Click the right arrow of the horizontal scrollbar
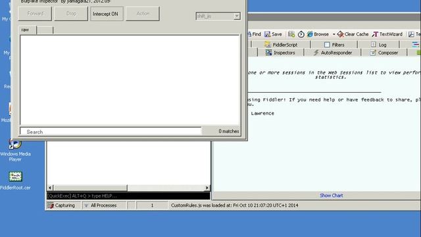 207,188
